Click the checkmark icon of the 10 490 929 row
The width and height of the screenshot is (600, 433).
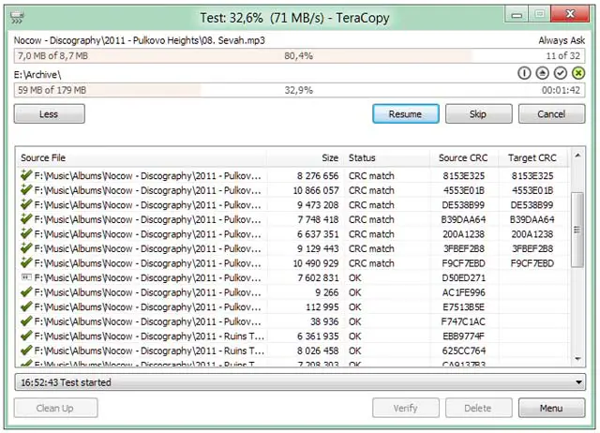(26, 262)
